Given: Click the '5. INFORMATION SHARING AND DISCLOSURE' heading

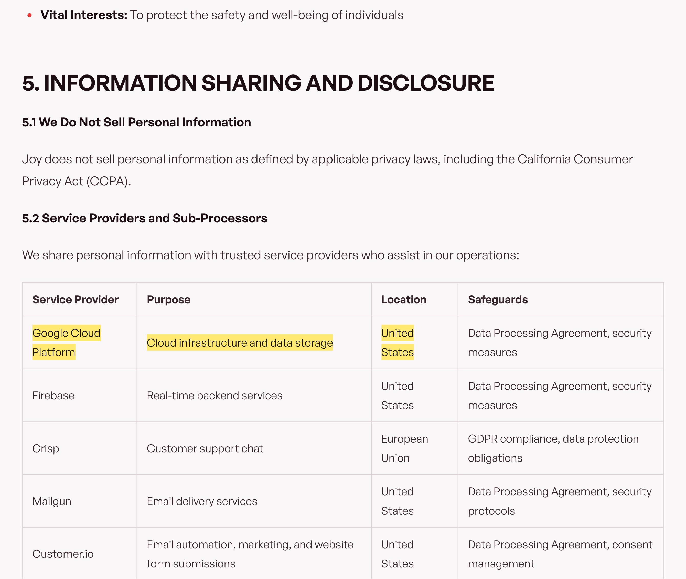Looking at the screenshot, I should pos(258,83).
